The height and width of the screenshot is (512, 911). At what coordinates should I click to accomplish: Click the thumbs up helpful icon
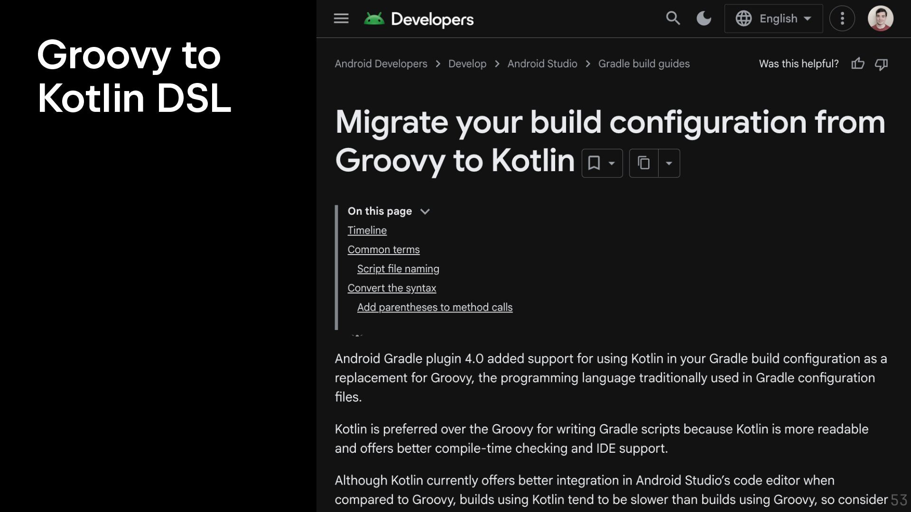click(858, 64)
